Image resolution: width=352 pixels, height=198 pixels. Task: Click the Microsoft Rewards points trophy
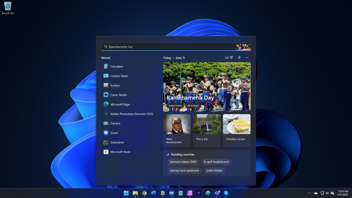coord(229,58)
